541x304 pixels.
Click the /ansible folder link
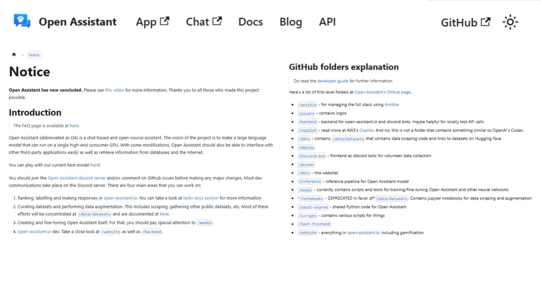[307, 105]
